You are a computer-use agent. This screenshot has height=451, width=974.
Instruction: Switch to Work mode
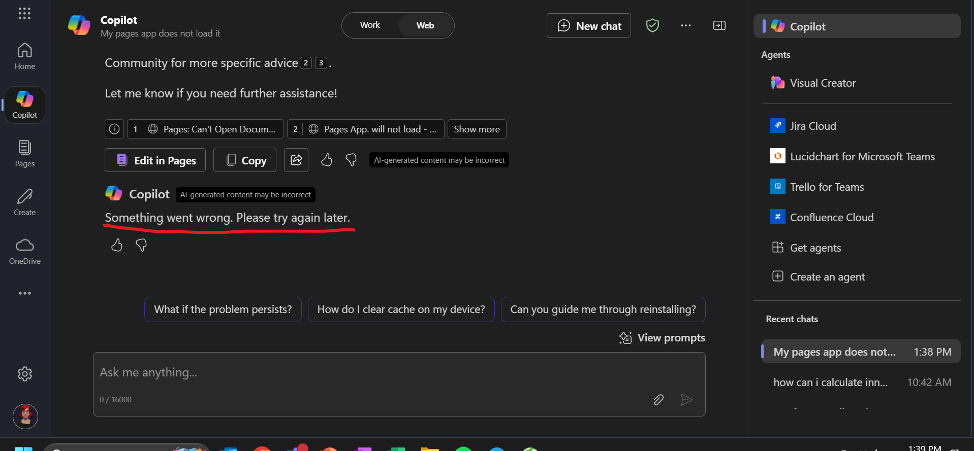click(370, 25)
